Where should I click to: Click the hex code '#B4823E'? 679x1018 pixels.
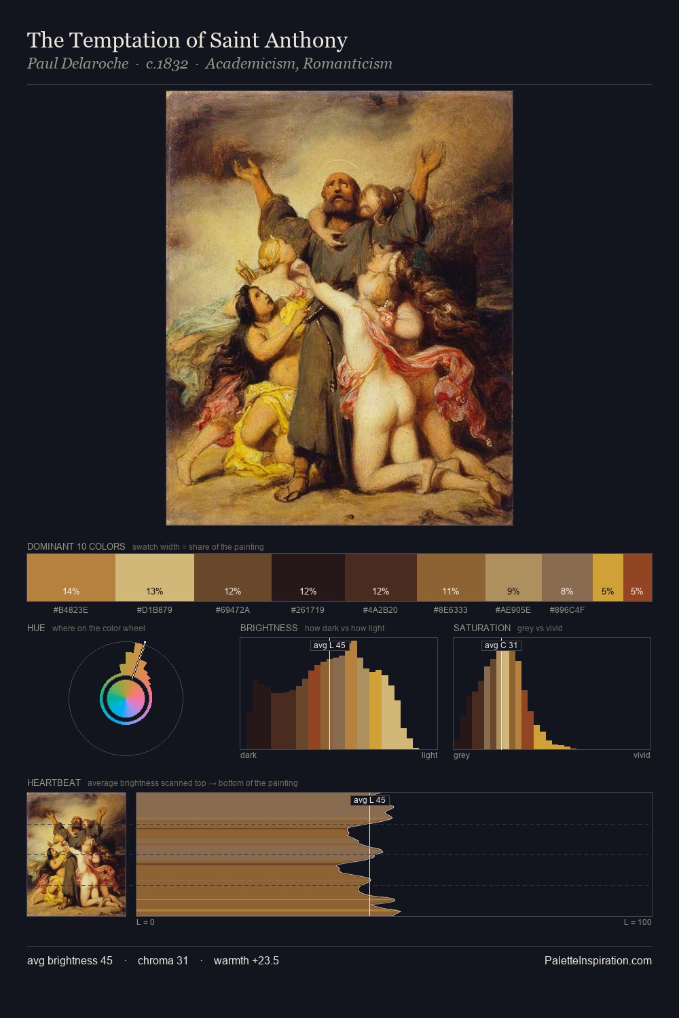pyautogui.click(x=71, y=609)
